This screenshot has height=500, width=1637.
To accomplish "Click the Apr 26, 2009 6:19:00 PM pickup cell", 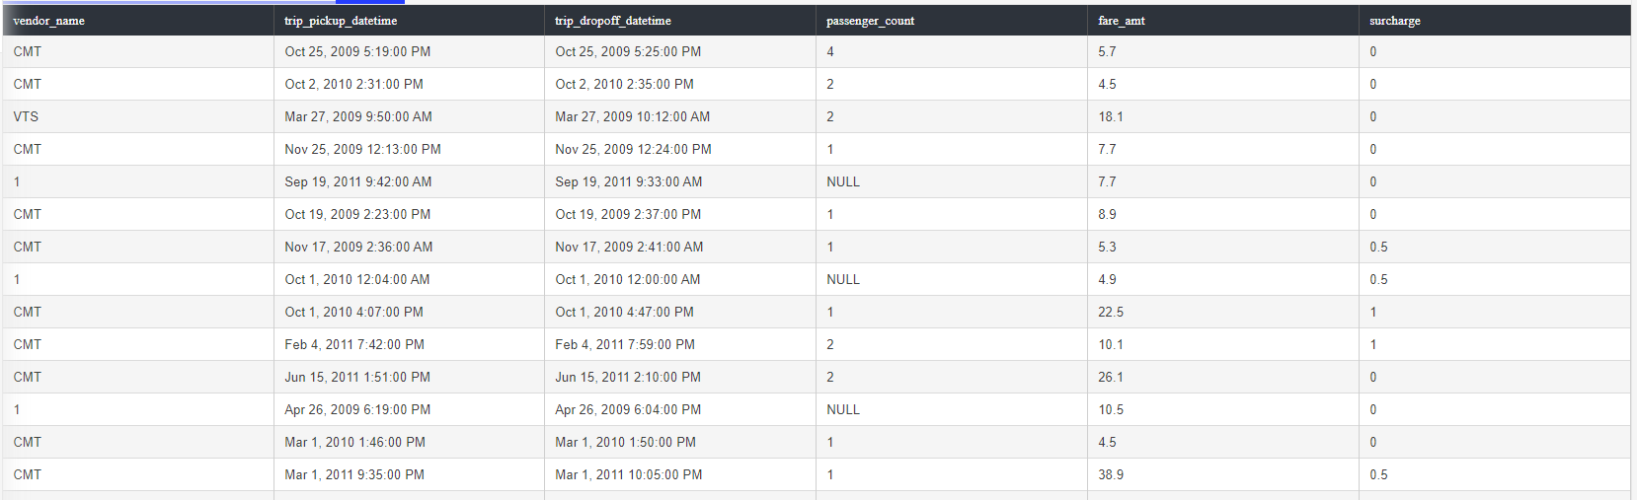I will (409, 409).
